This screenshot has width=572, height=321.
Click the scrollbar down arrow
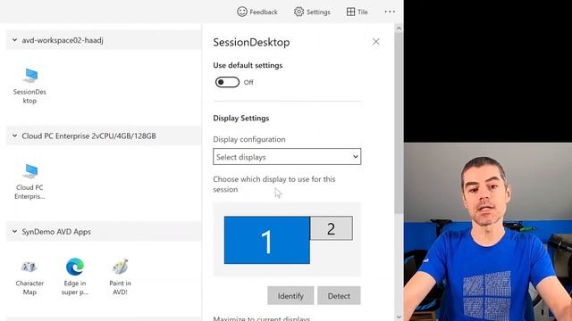[x=399, y=317]
